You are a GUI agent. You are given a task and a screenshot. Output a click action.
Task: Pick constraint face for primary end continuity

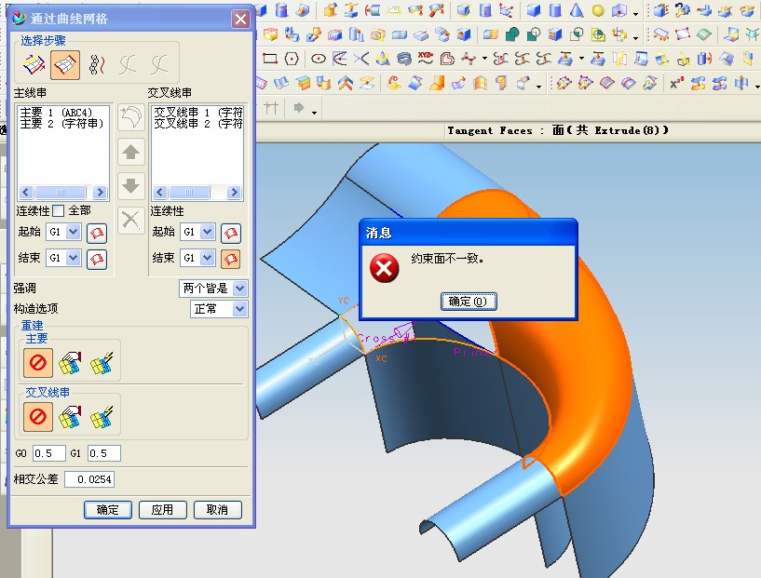tap(97, 259)
